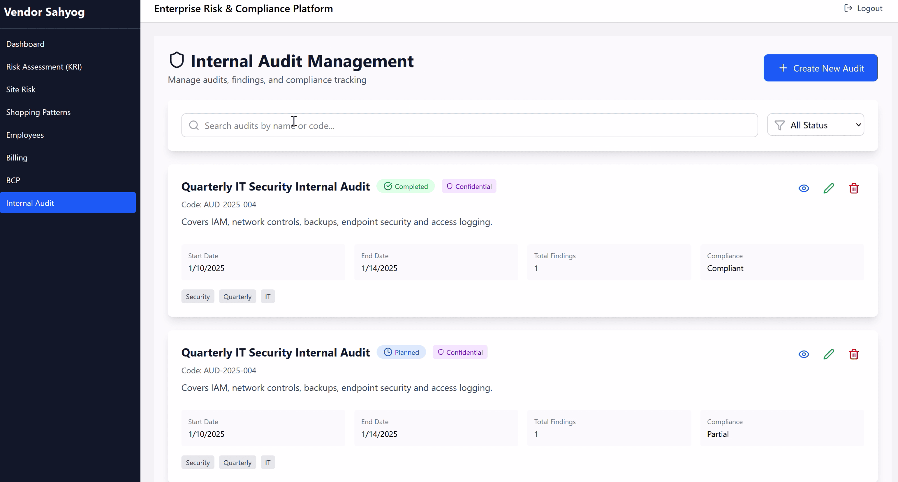The height and width of the screenshot is (482, 898).
Task: Click the Security tag on the first audit
Action: click(198, 296)
